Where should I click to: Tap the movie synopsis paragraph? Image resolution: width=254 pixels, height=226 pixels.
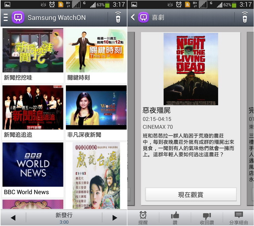189,145
